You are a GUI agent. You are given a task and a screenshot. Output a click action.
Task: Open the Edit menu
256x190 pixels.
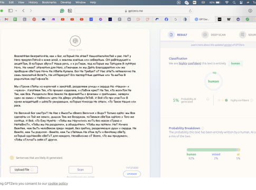coord(11,3)
